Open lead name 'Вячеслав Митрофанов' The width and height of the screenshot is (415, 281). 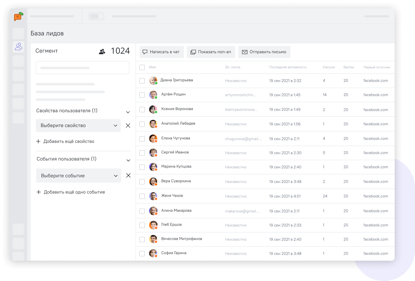pos(181,239)
